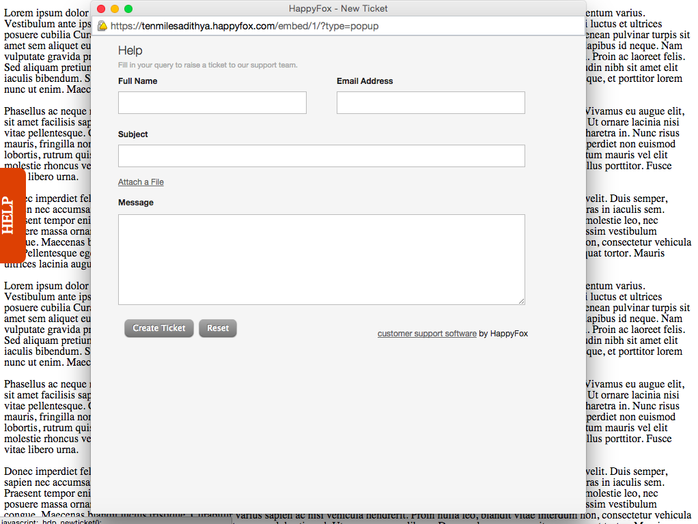Viewport: 698px width, 524px height.
Task: Select the Email Address input field
Action: coord(430,102)
